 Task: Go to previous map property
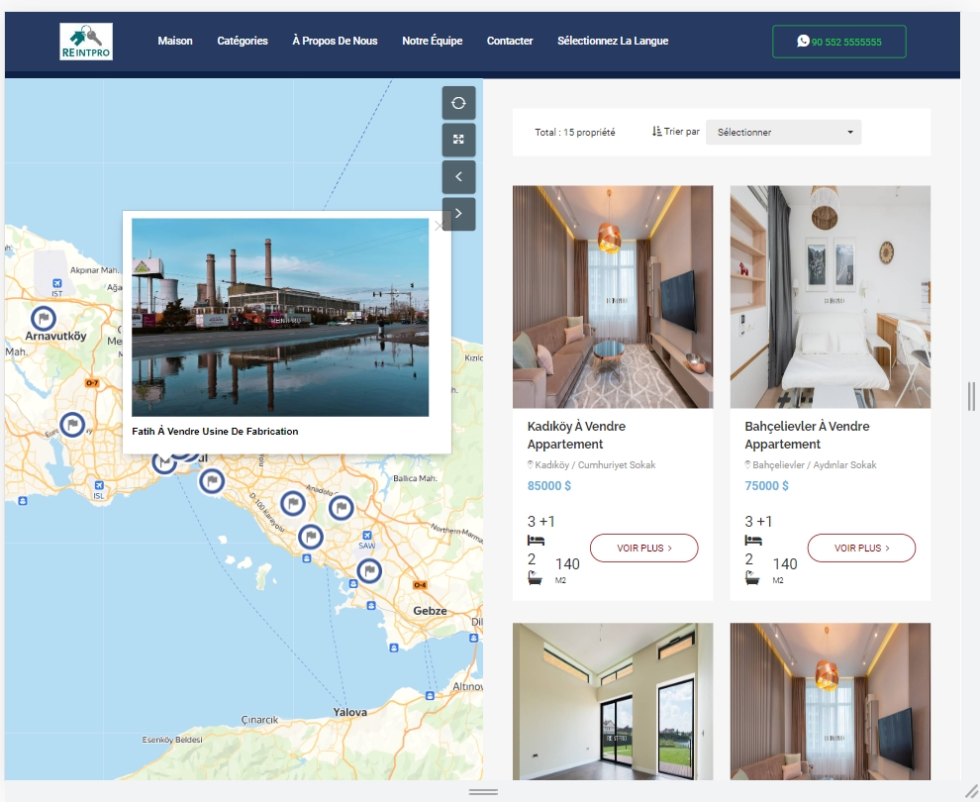(458, 177)
